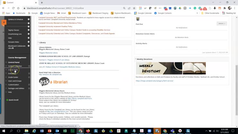Open Smarthinking Link menu item

pos(15,34)
